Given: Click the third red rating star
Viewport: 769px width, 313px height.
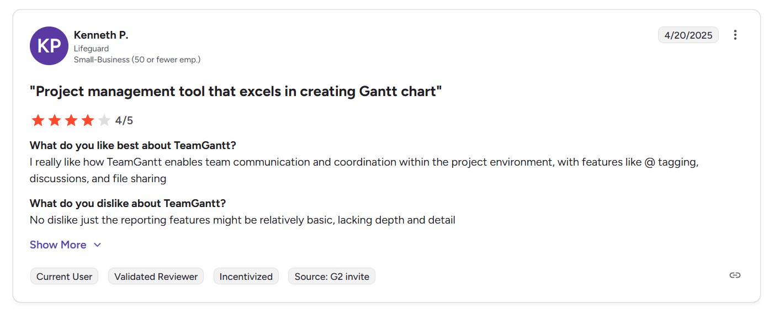Looking at the screenshot, I should point(71,120).
